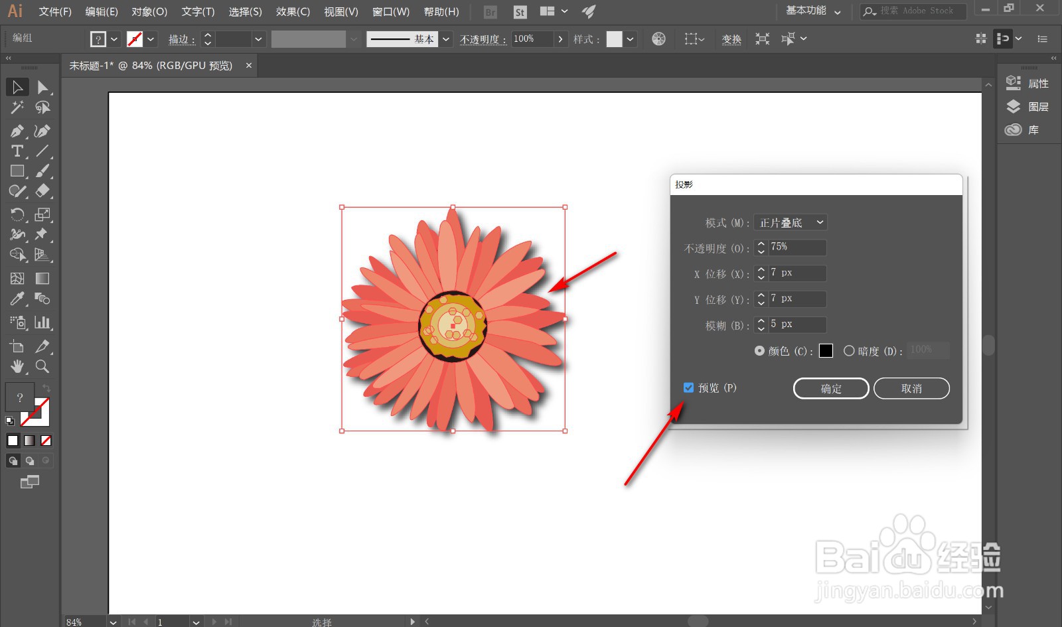Open the artboard number dropdown
Image resolution: width=1062 pixels, height=627 pixels.
[x=196, y=622]
